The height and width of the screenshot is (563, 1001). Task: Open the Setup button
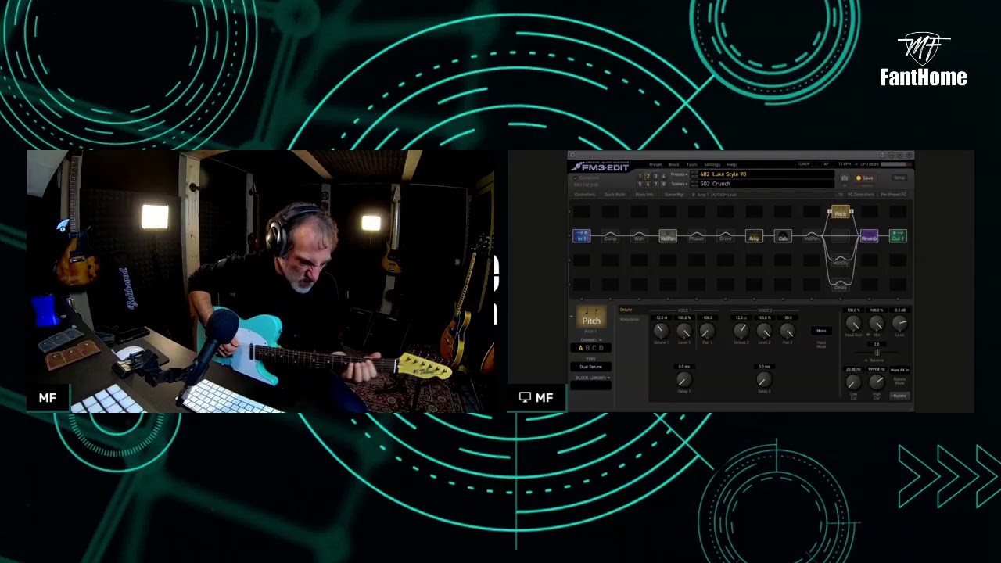point(899,178)
